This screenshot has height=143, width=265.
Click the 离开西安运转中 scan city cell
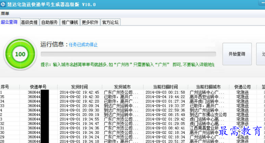point(207,97)
